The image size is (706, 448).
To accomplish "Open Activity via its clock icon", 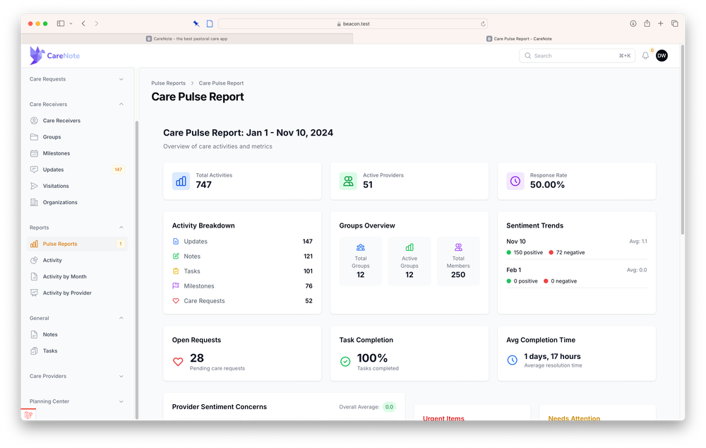I will pos(33,260).
